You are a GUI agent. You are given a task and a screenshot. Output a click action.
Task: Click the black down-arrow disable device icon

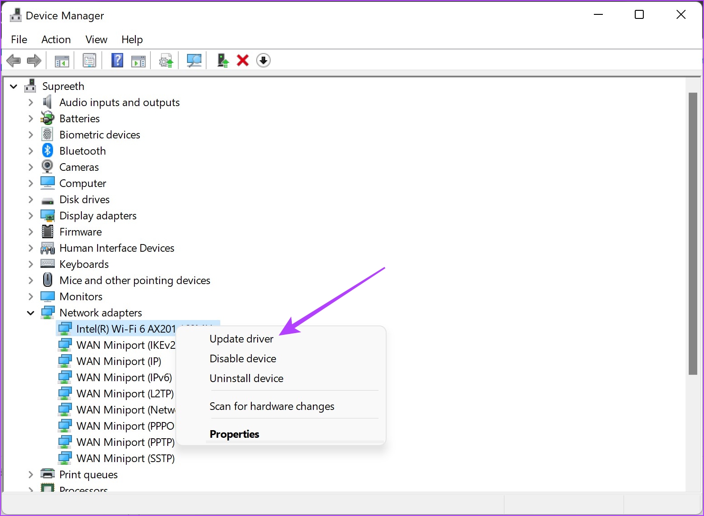coord(263,60)
